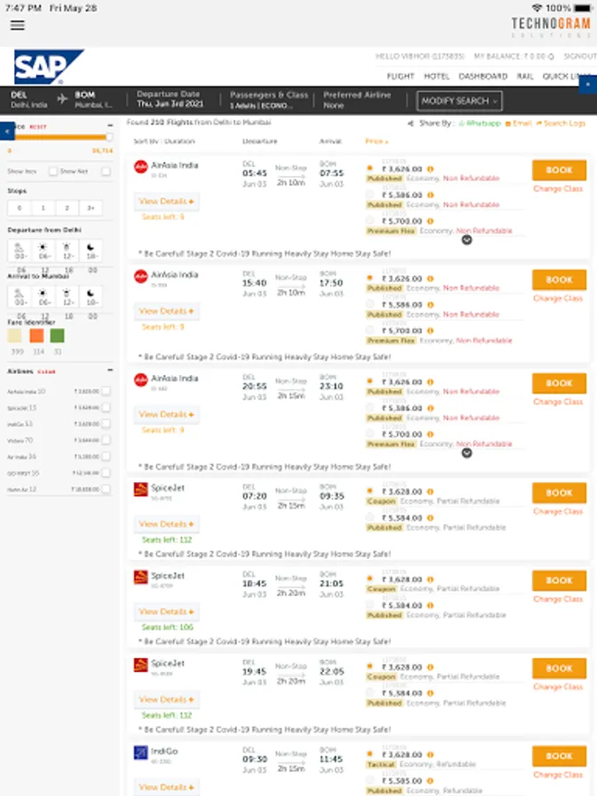Expand View Details for SpiceJet 07:20 flight
Viewport: 597px width, 796px height.
[166, 524]
